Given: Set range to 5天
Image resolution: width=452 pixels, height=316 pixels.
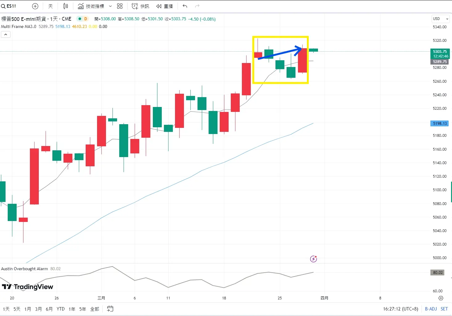Looking at the screenshot, I should pos(17,309).
